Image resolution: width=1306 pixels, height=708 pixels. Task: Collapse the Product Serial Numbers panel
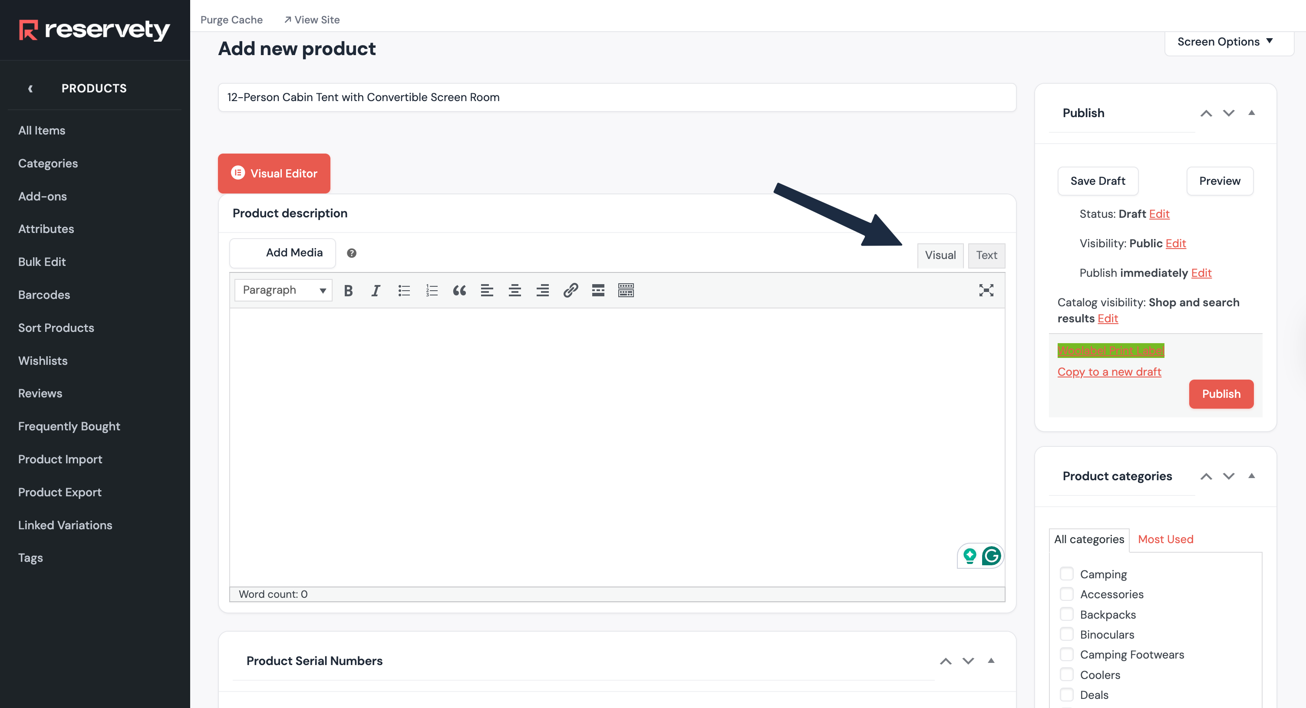click(x=991, y=661)
